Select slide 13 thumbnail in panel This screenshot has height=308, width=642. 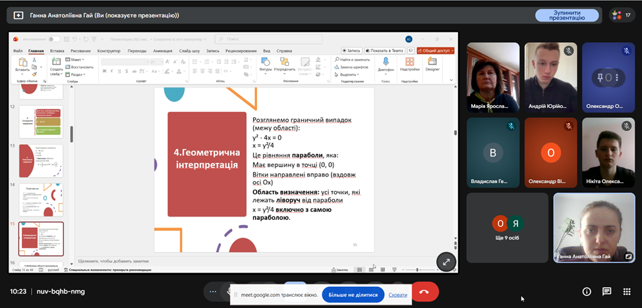[41, 161]
